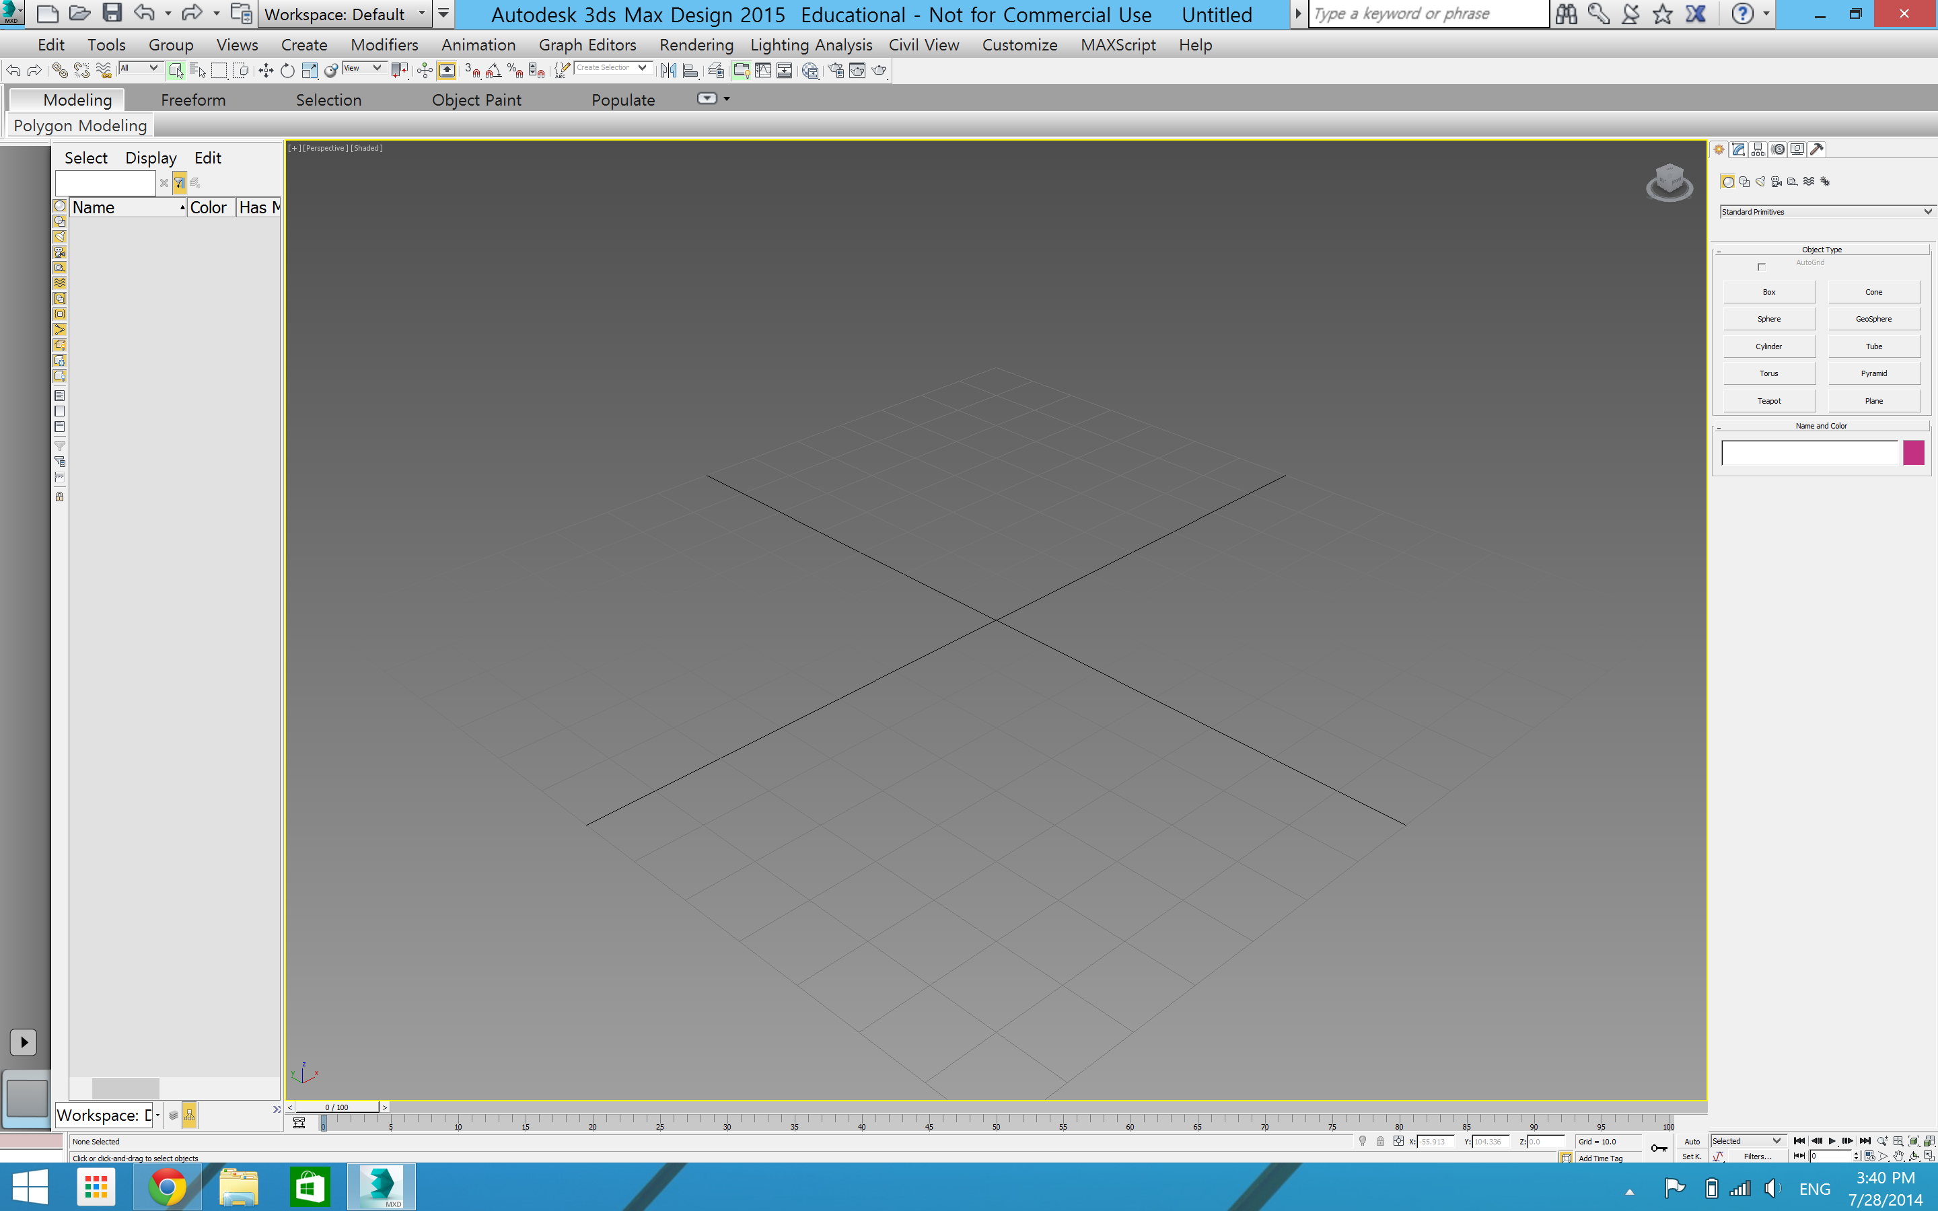Enable the AutoGrid checkbox
This screenshot has width=1938, height=1211.
(1761, 266)
